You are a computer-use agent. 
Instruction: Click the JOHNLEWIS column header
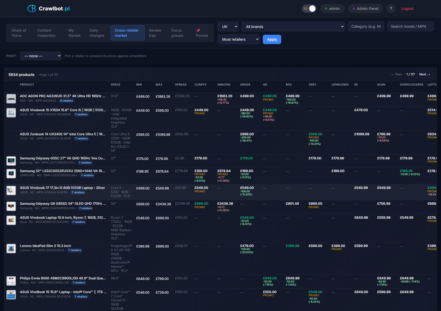click(340, 85)
